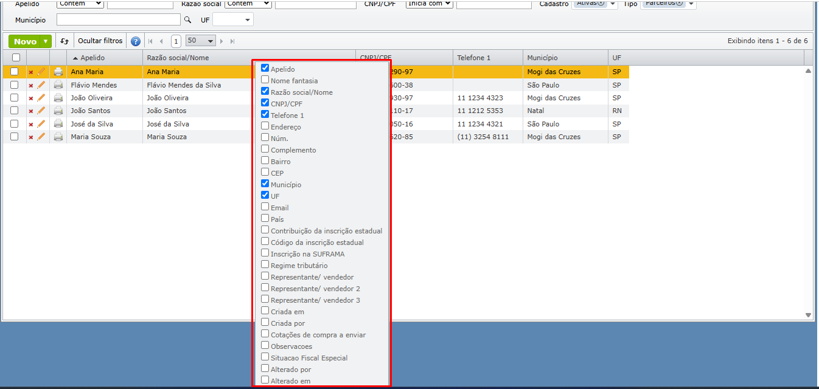Uncheck the Município column in list

point(265,184)
